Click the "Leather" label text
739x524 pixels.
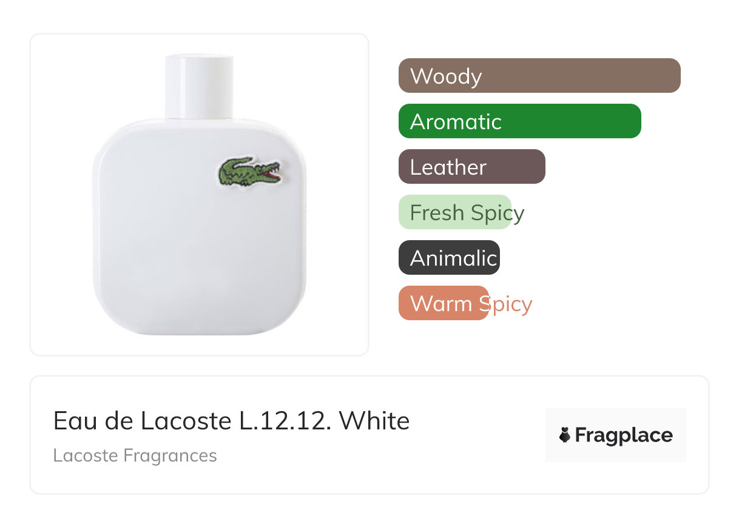448,167
